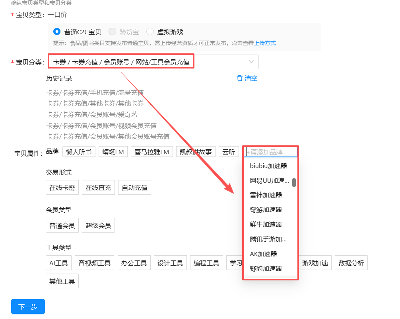This screenshot has height=319, width=400.
Task: Select the 验货宝 radio button
Action: tap(112, 31)
